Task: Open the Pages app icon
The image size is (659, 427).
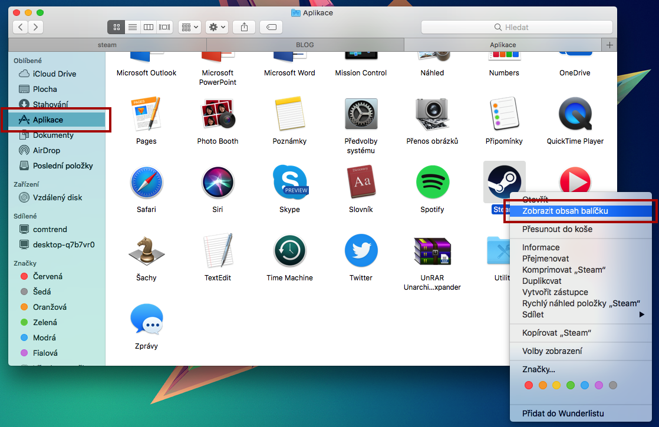Action: tap(146, 113)
